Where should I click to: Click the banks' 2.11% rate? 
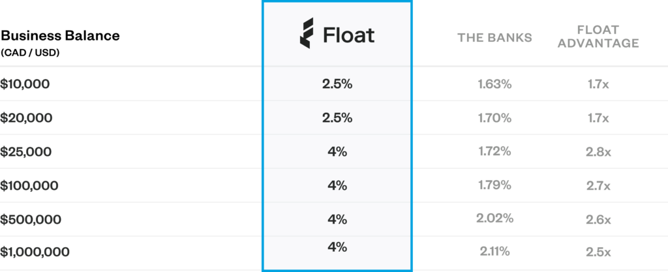pos(494,252)
